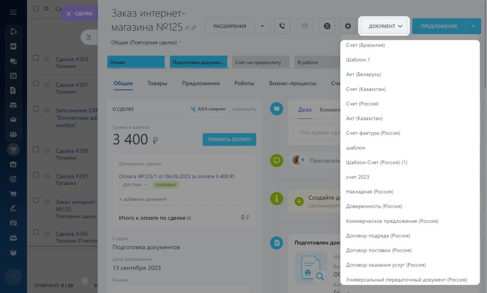Open the shopping cart sidebar icon
This screenshot has height=293, width=487.
point(13,194)
